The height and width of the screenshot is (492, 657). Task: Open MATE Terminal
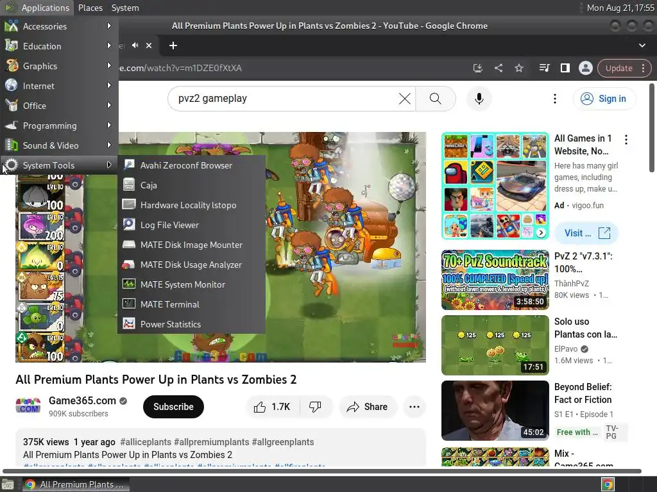191,304
